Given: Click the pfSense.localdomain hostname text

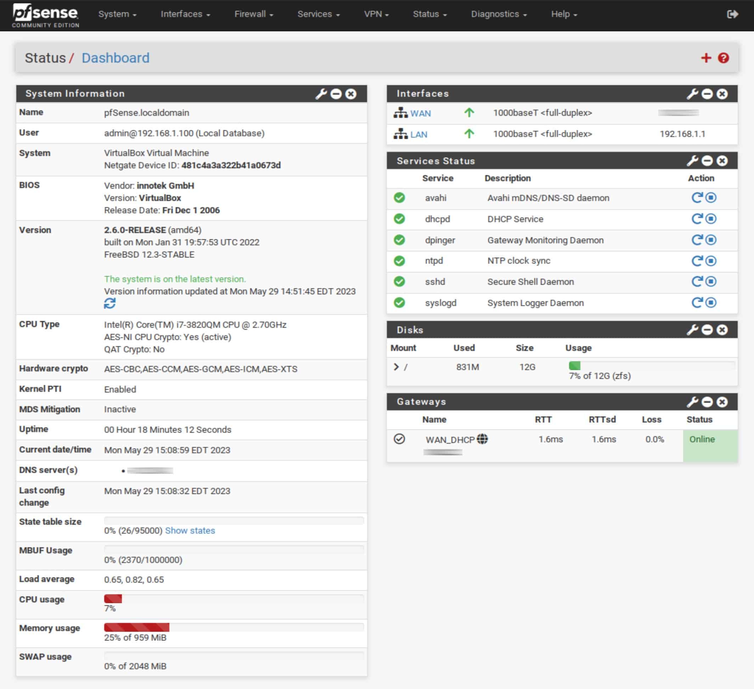Looking at the screenshot, I should tap(147, 113).
